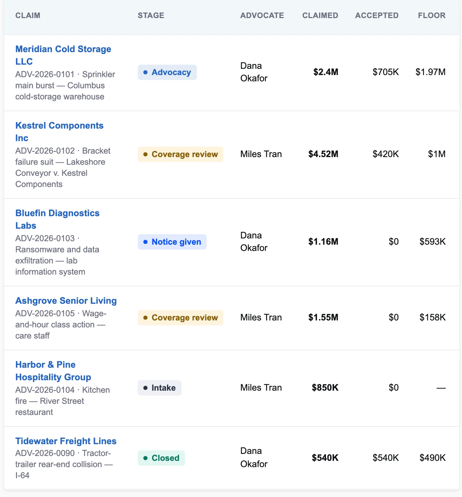Click the Closed stage badge
This screenshot has height=497, width=462.
161,458
